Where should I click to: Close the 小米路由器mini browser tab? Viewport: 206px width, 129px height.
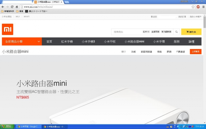point(61,2)
